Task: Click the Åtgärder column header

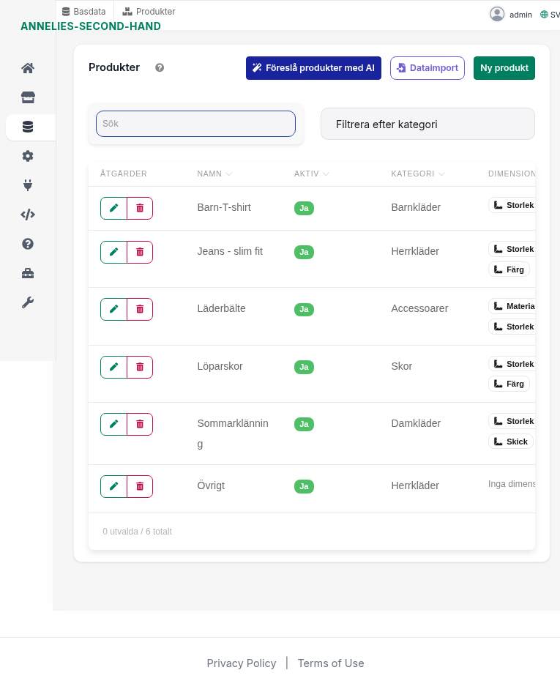Action: point(124,174)
